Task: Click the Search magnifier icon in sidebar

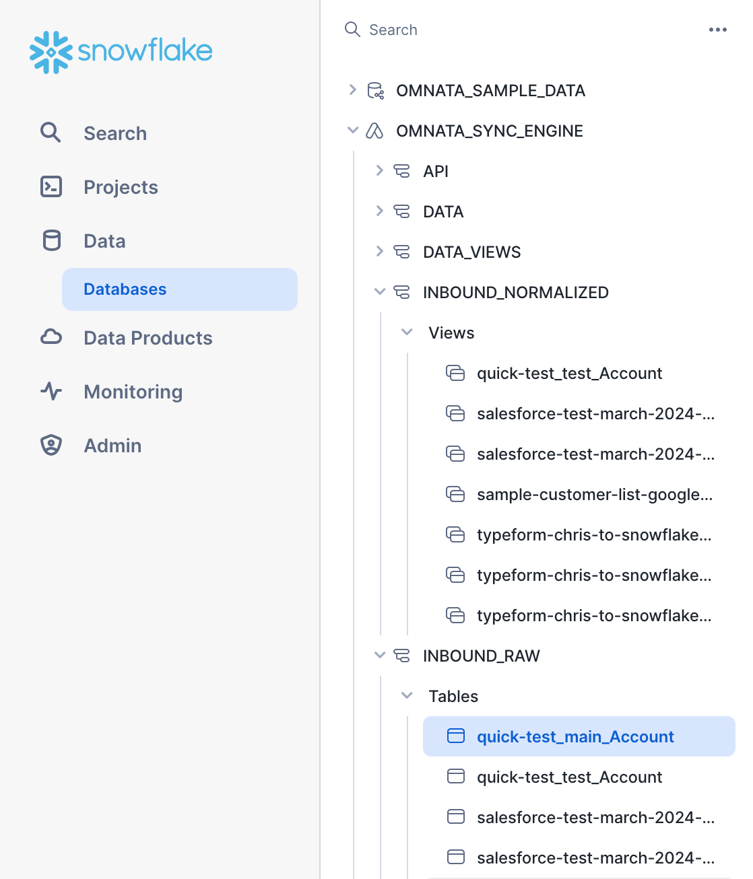Action: (51, 133)
